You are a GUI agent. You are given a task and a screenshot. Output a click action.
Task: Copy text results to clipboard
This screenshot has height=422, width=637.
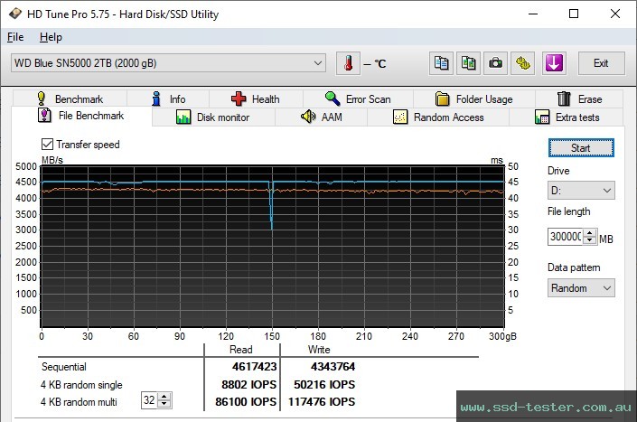pos(441,63)
